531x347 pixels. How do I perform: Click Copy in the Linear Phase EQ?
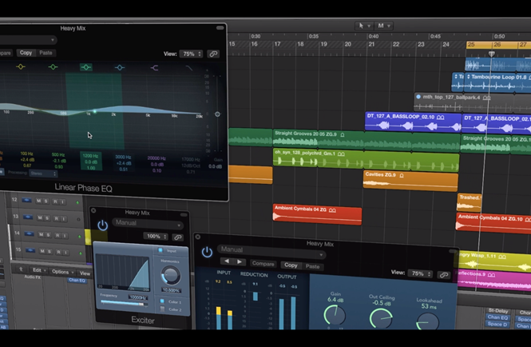coord(26,53)
